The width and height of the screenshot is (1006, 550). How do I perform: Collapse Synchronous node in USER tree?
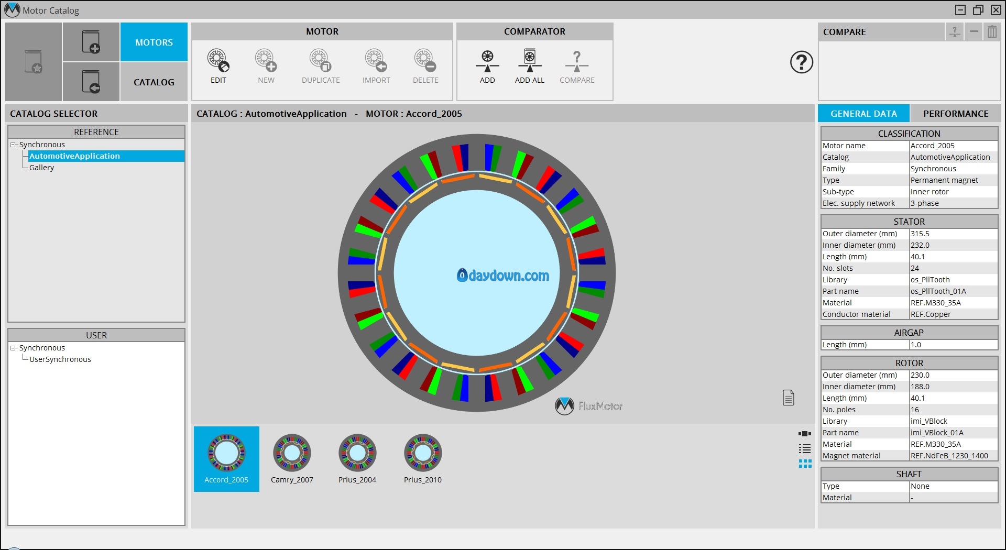click(x=14, y=348)
